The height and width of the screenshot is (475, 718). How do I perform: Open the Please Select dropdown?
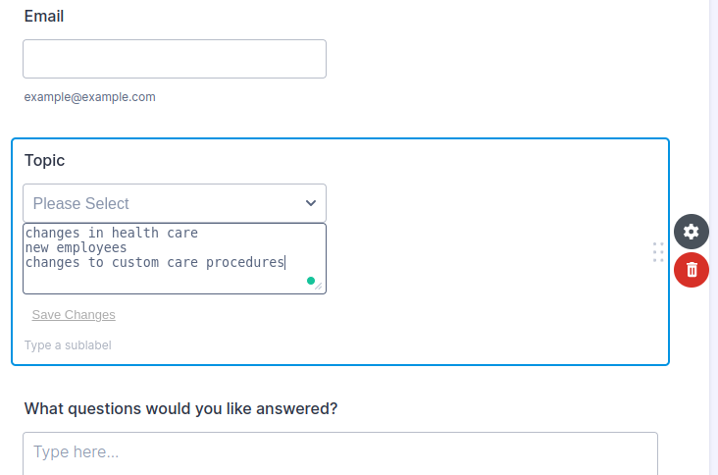pos(167,203)
